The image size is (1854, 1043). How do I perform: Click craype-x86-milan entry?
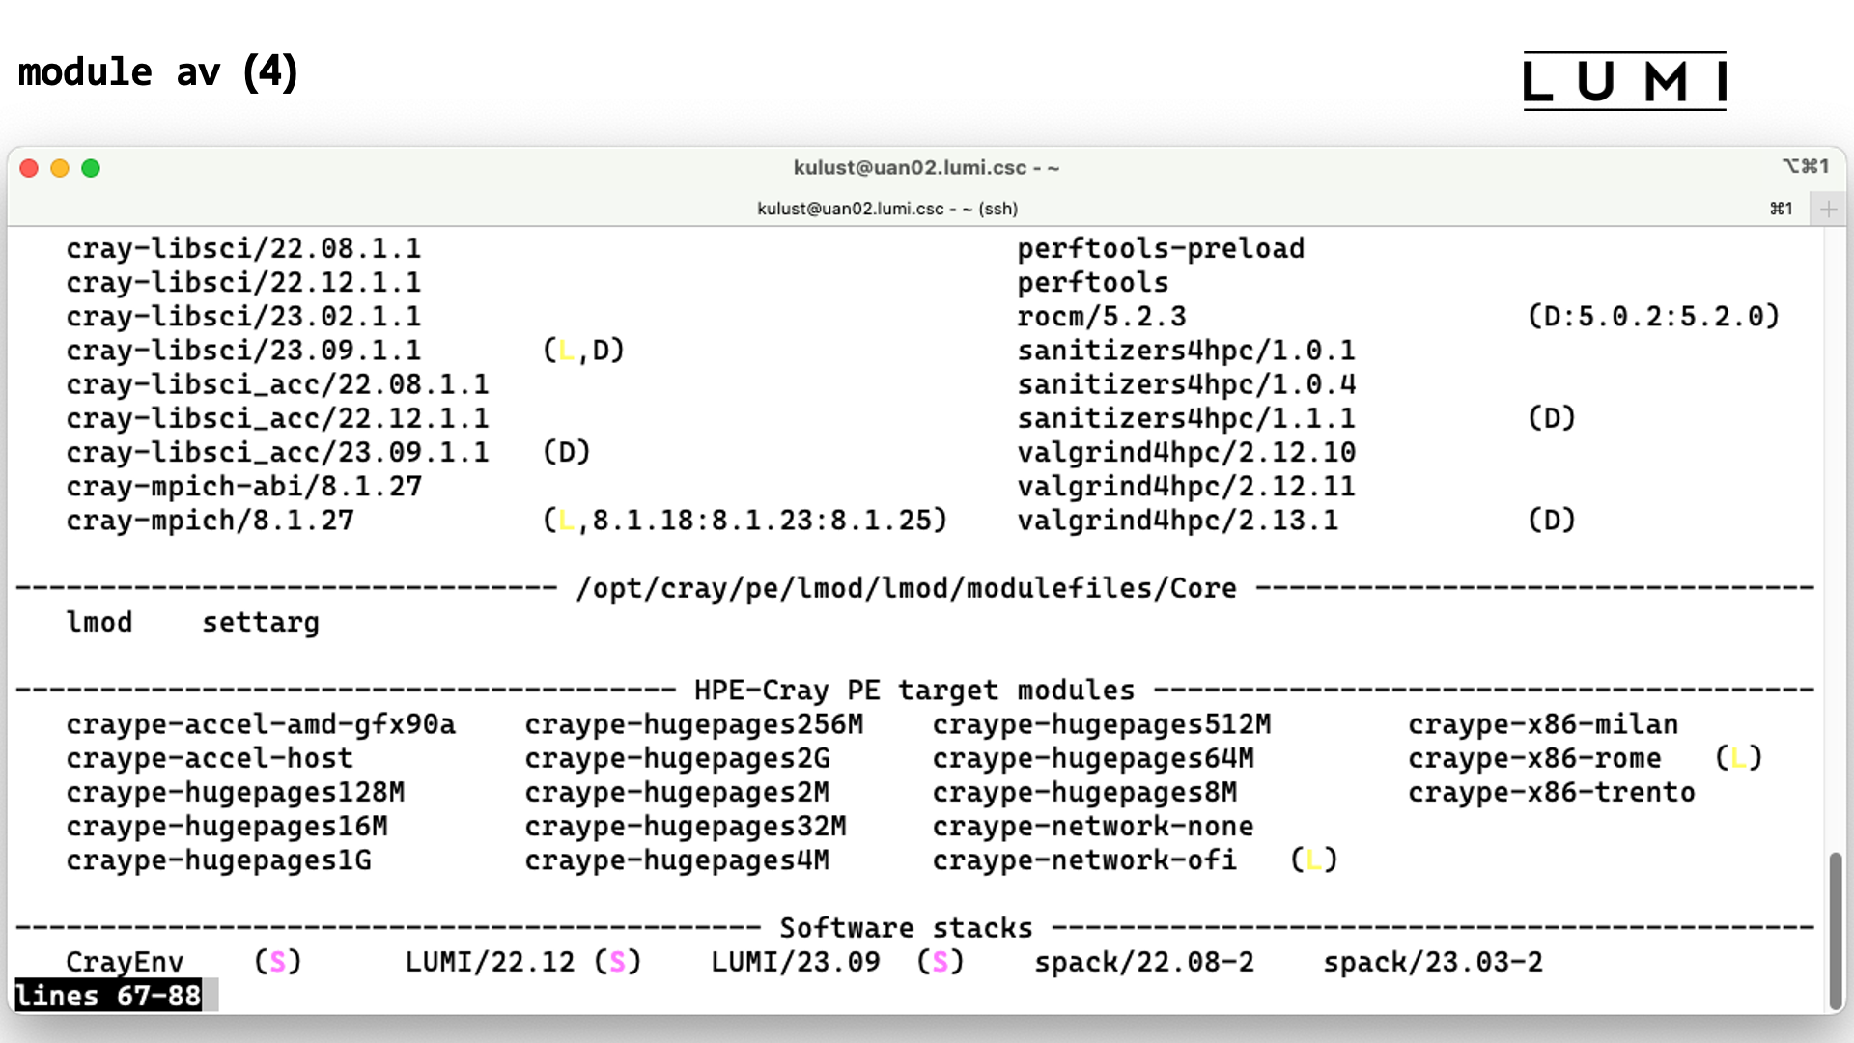[1543, 724]
